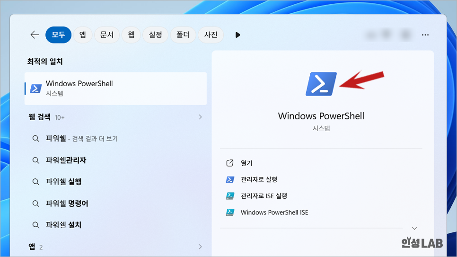Click the PowerShell icon in the best match row
Viewport: 457px width, 257px height.
36,89
